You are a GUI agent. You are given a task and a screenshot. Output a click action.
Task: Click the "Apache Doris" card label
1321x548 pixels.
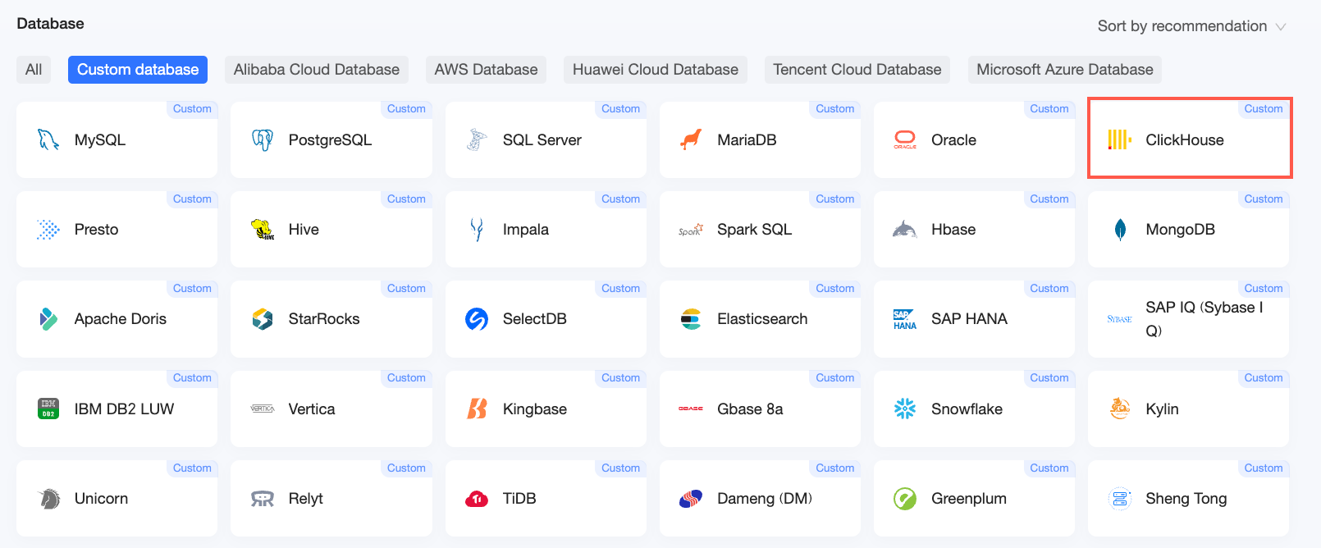[121, 319]
